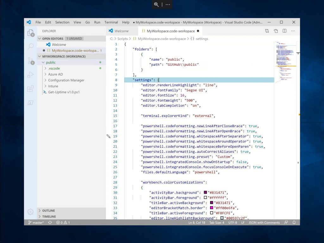This screenshot has height=243, width=324.
Task: Open the View menu
Action: [77, 22]
